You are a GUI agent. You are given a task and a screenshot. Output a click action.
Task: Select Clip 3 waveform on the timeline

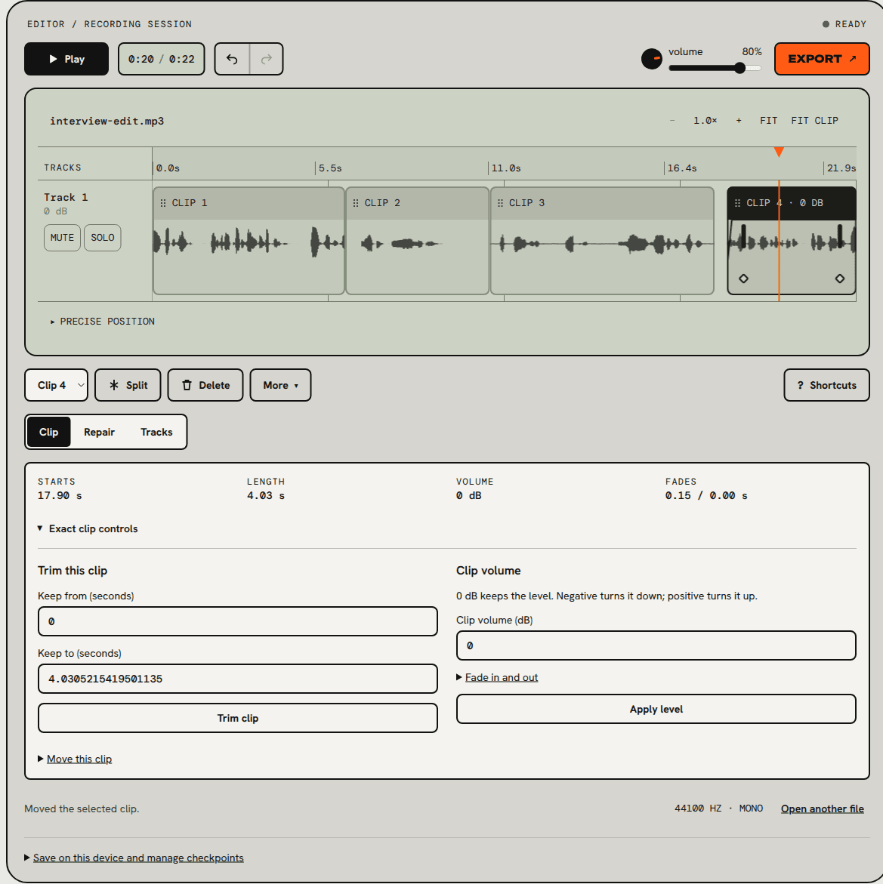pyautogui.click(x=602, y=244)
